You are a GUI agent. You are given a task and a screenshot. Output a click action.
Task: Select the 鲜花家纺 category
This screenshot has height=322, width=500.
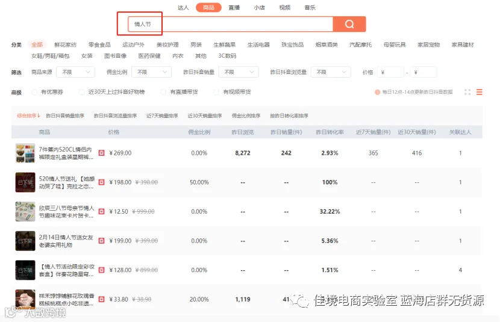[x=66, y=45]
